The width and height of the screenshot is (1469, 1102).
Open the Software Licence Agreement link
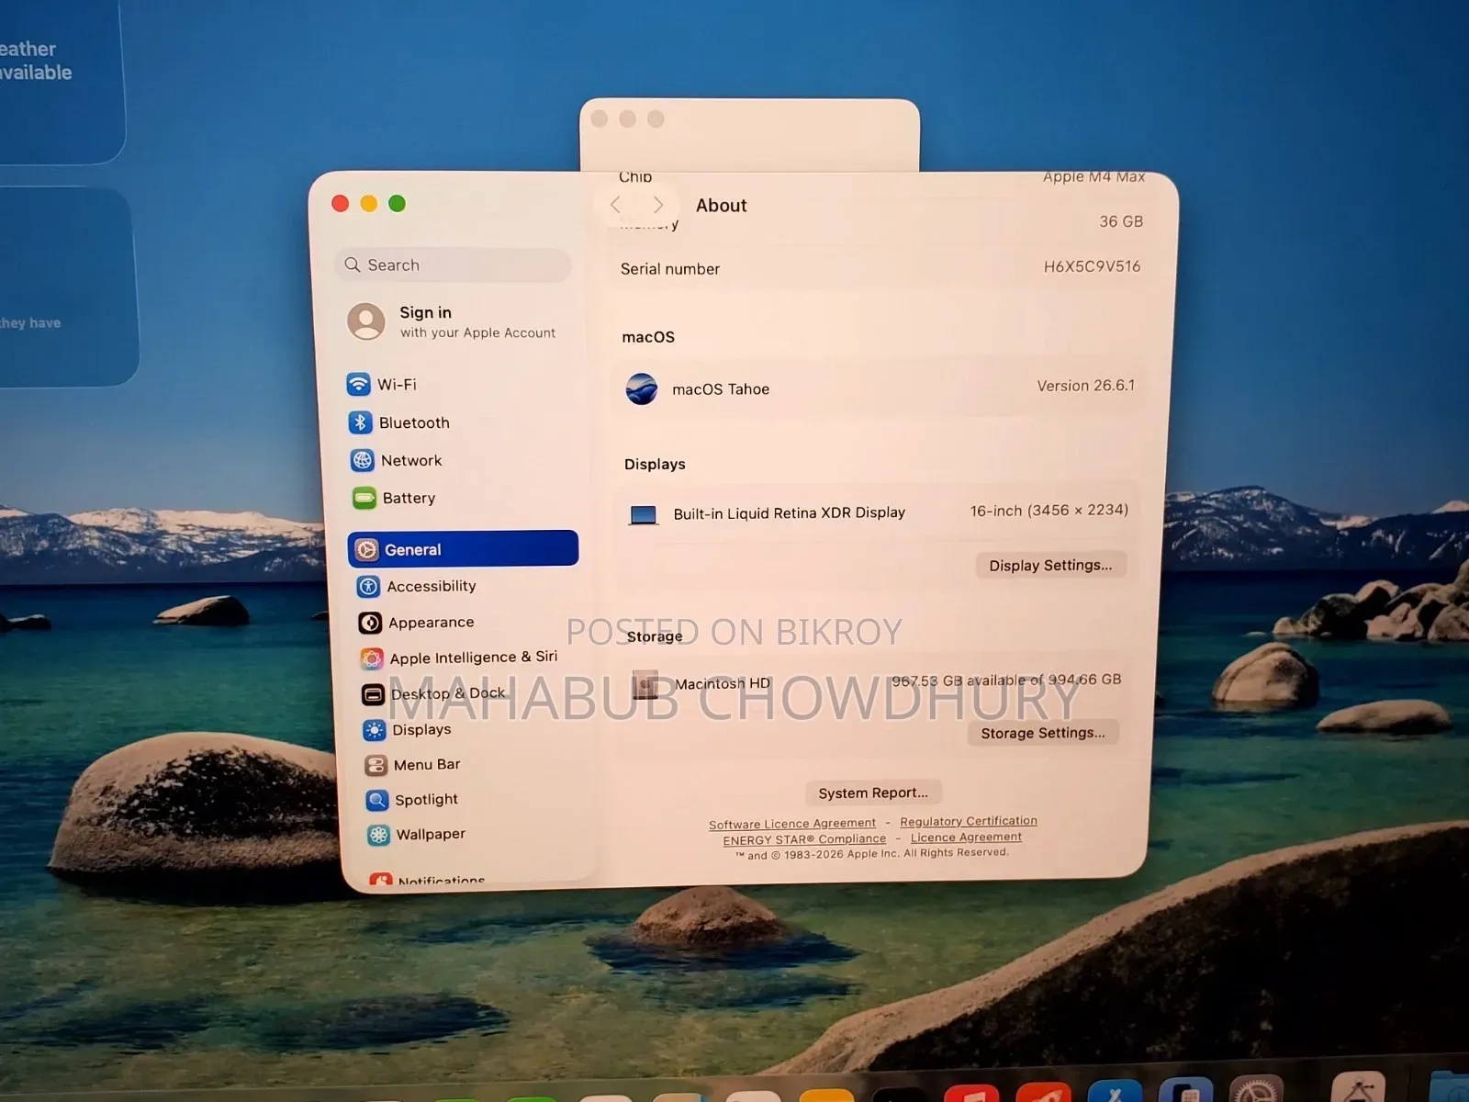point(792,824)
